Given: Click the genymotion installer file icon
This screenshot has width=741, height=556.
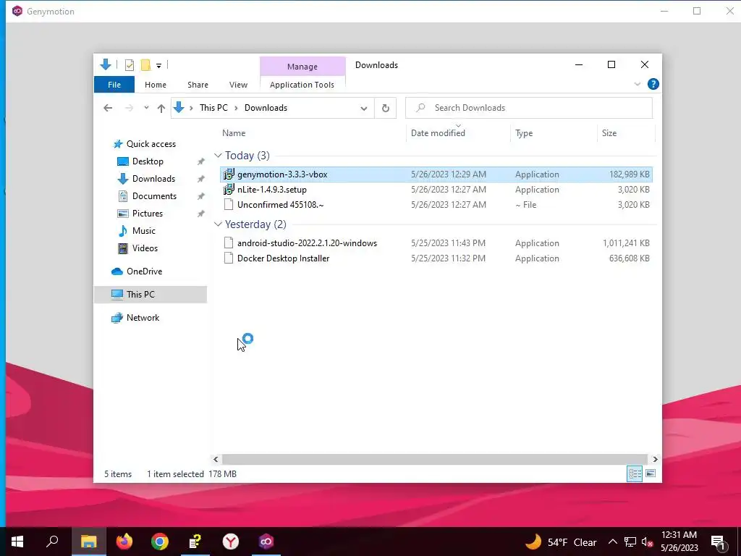Looking at the screenshot, I should point(229,174).
